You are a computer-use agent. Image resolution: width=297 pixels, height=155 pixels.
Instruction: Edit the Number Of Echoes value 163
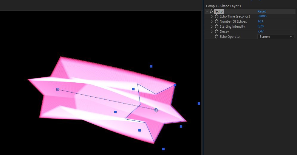(x=260, y=21)
